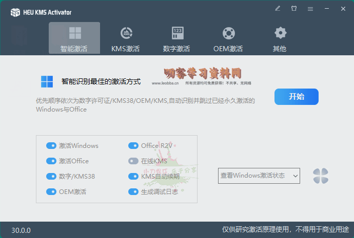The height and width of the screenshot is (238, 354).
Task: Enable the 在线KMS toggle
Action: (133, 161)
